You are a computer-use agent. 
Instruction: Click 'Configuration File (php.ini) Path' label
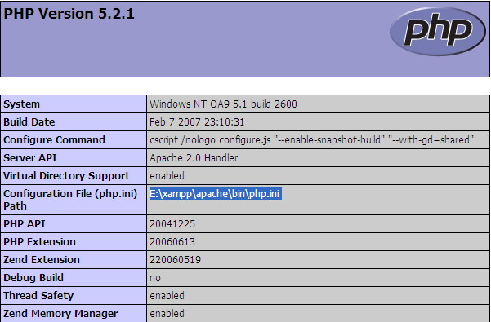tap(70, 200)
